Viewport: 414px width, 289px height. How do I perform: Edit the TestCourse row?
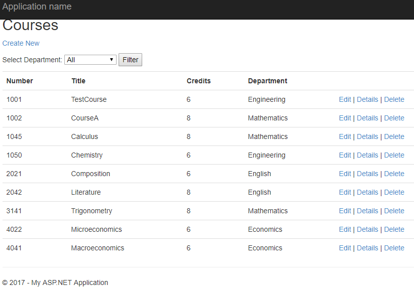tap(345, 99)
